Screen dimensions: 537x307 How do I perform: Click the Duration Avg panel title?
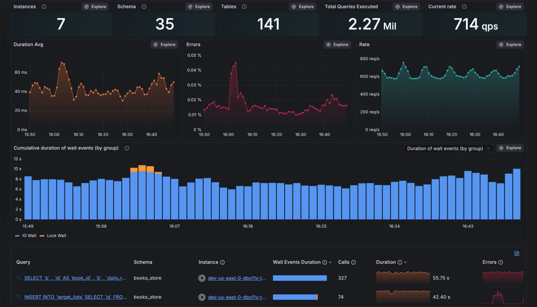pos(28,44)
